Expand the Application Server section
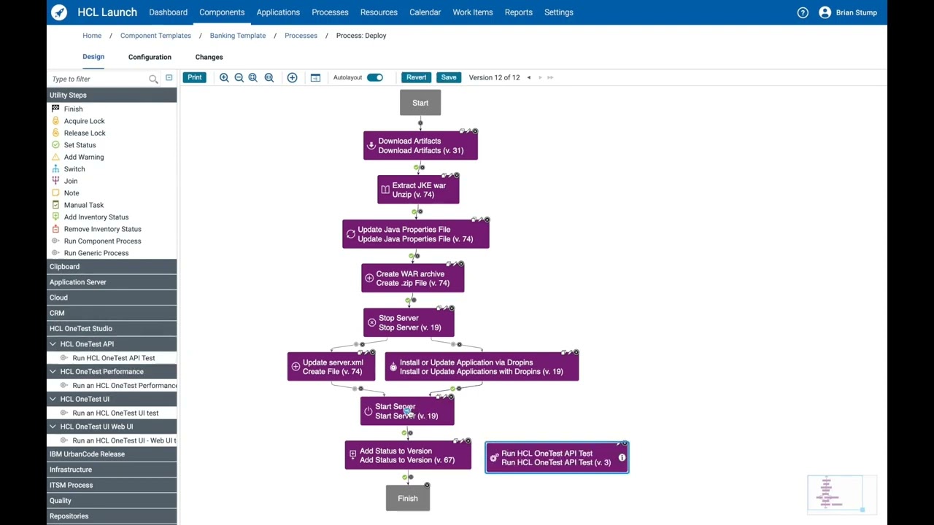Image resolution: width=934 pixels, height=525 pixels. tap(112, 282)
